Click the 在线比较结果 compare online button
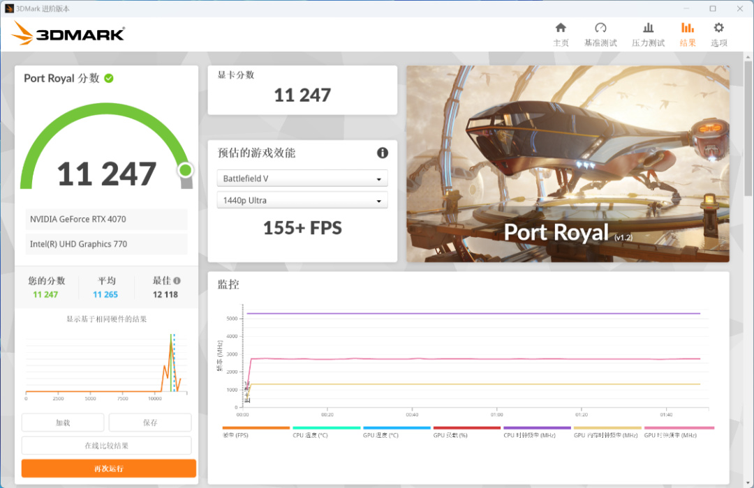The width and height of the screenshot is (754, 488). [x=106, y=445]
